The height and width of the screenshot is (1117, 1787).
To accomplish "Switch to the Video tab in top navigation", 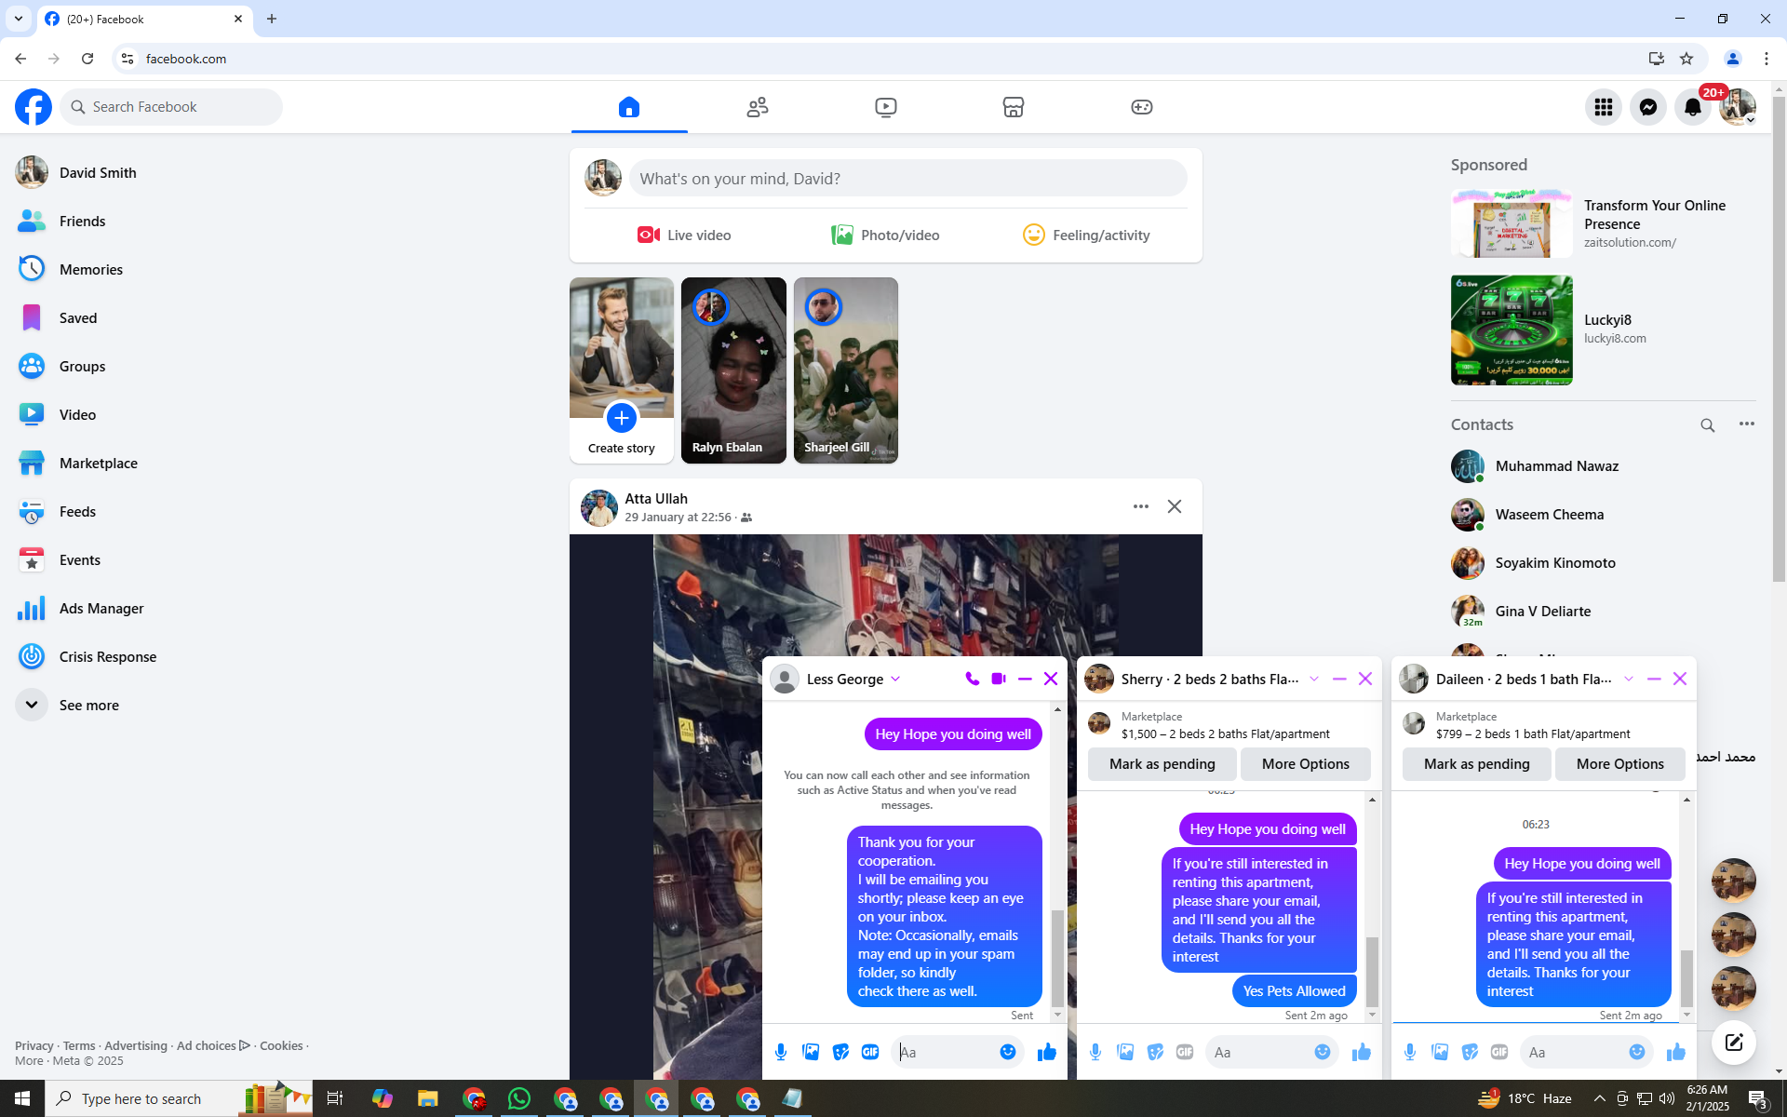I will coord(885,107).
